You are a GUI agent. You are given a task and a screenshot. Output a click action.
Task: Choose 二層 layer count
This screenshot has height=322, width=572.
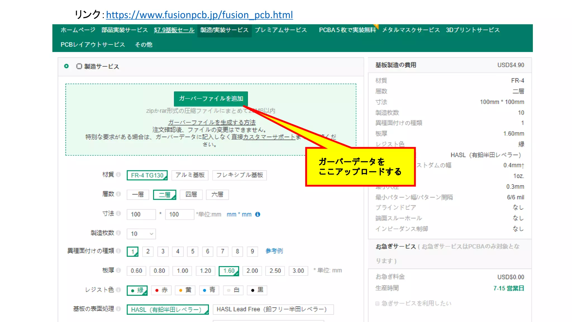pyautogui.click(x=165, y=195)
